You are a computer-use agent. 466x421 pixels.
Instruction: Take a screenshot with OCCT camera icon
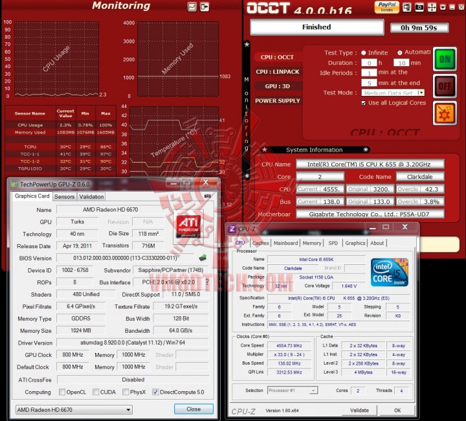tap(419, 7)
